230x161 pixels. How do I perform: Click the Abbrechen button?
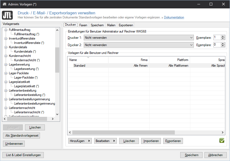(x=215, y=155)
